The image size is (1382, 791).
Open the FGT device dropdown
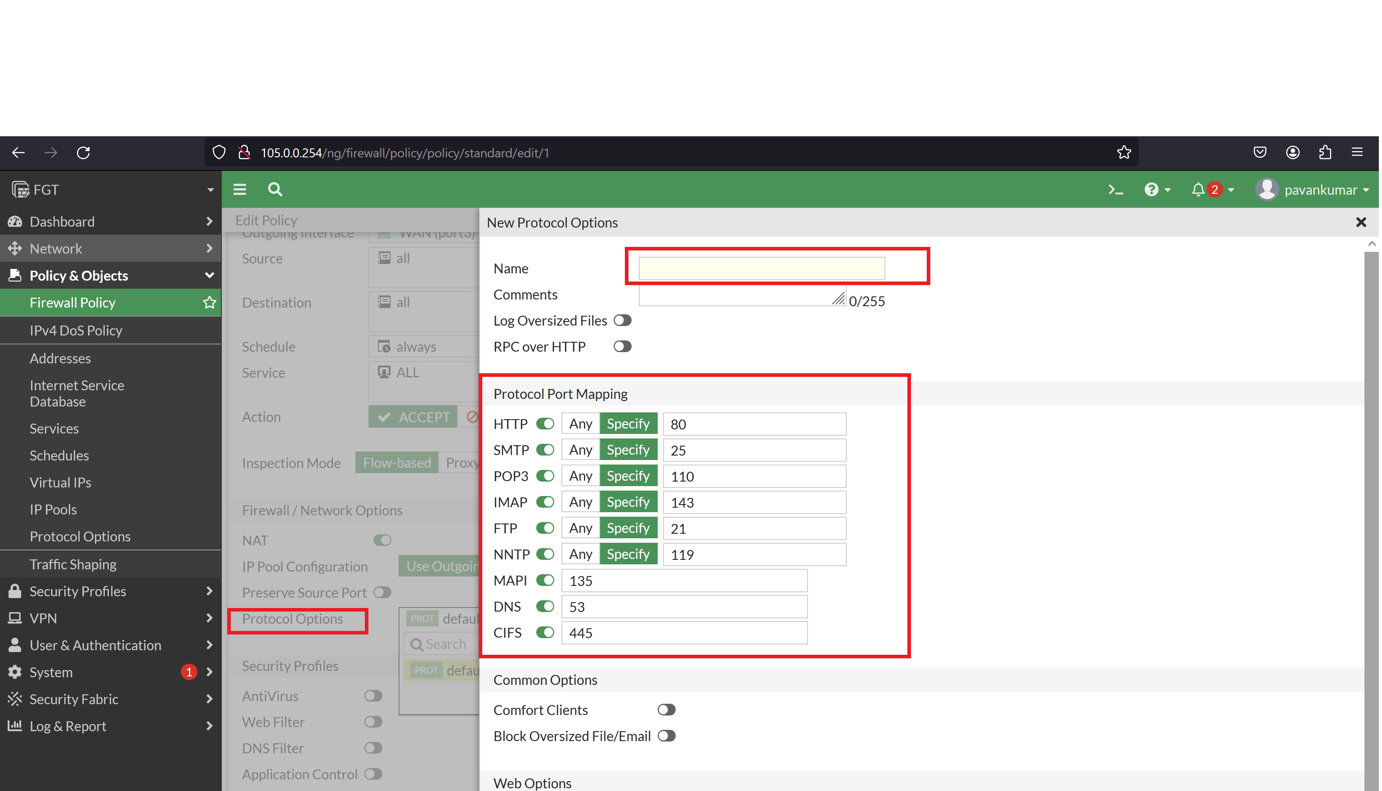point(211,190)
